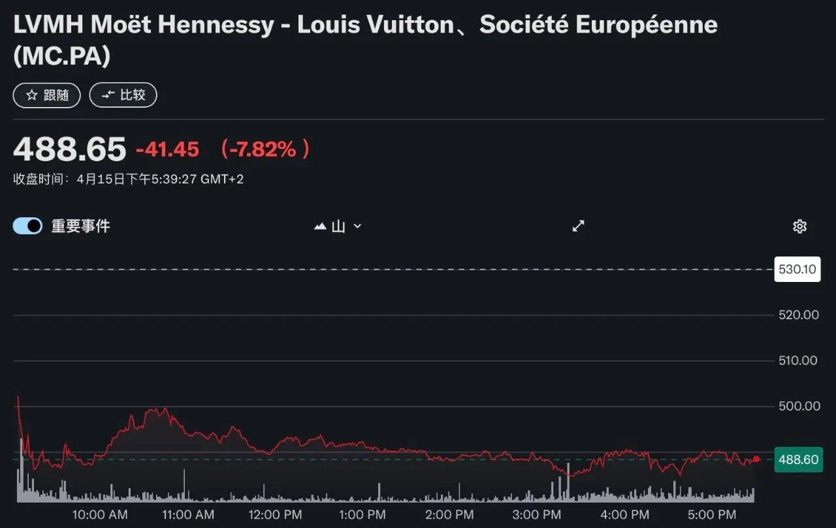Click the 比较 button label
Screen dimensions: 836x528
(x=133, y=95)
